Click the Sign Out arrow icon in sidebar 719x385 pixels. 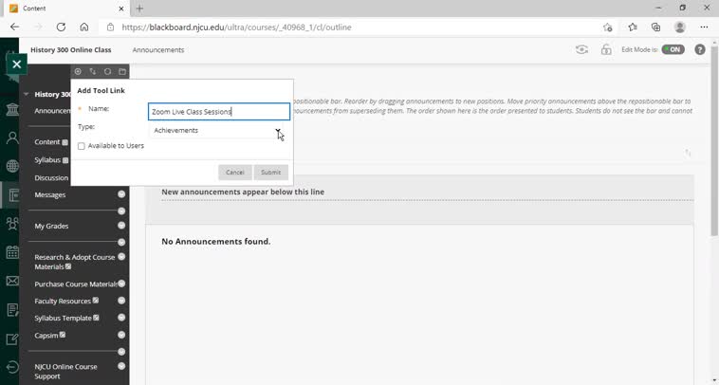tap(12, 367)
